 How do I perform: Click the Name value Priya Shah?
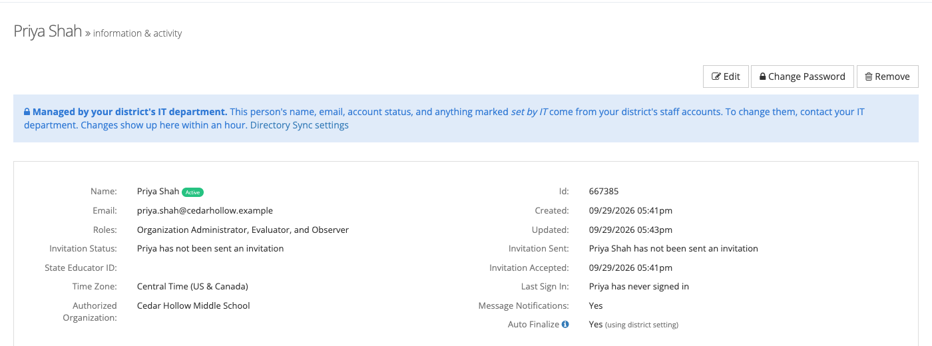point(158,191)
